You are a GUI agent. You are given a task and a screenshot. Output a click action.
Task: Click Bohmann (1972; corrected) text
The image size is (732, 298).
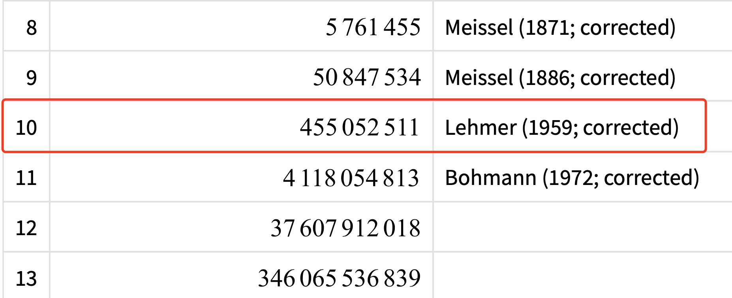tap(572, 178)
